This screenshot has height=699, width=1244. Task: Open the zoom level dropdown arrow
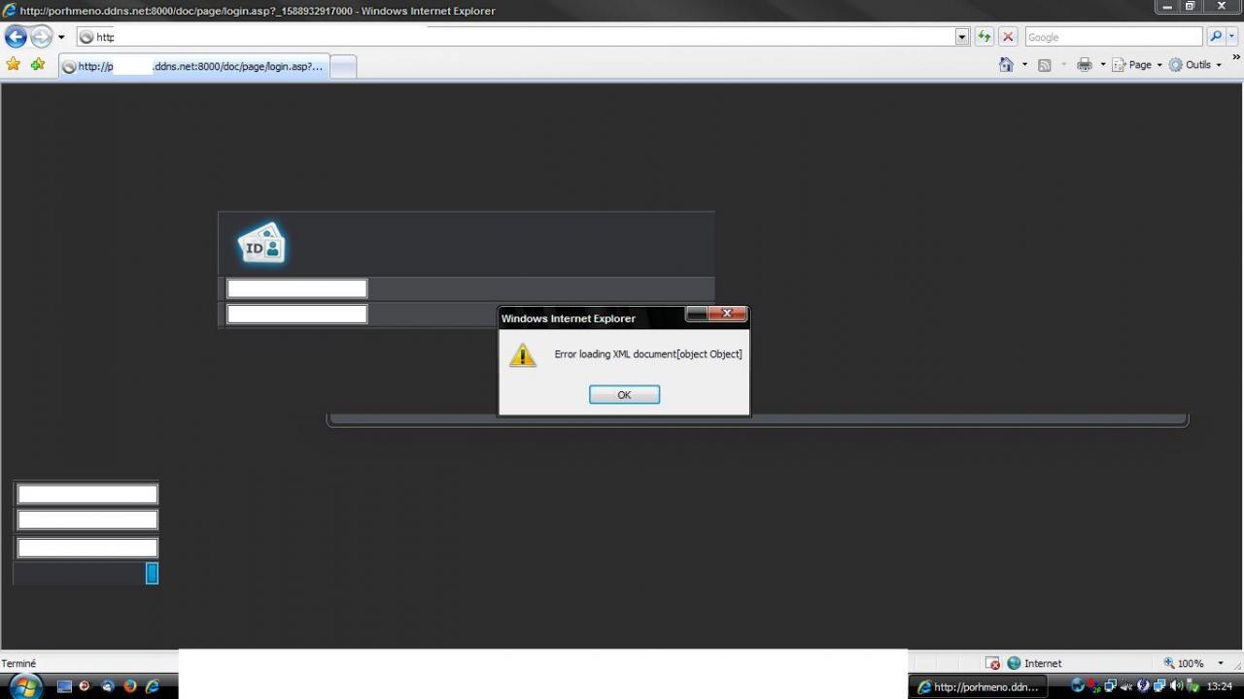click(1221, 663)
